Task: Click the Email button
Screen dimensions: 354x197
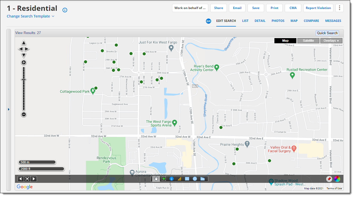Action: pyautogui.click(x=237, y=8)
